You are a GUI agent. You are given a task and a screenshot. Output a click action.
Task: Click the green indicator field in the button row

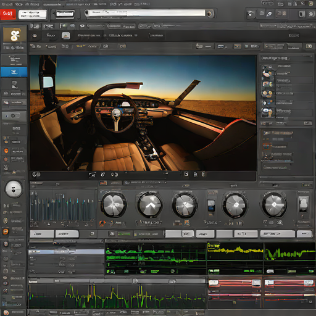(124, 234)
